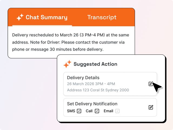Click the sparkle icon beside Chat Summary
The image size is (173, 130).
pyautogui.click(x=20, y=18)
